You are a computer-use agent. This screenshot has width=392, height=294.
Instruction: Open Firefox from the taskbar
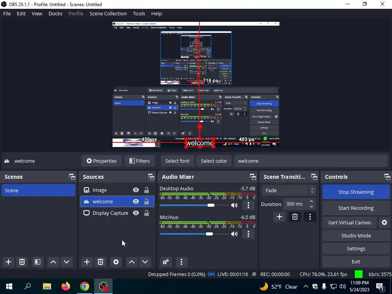point(66,286)
